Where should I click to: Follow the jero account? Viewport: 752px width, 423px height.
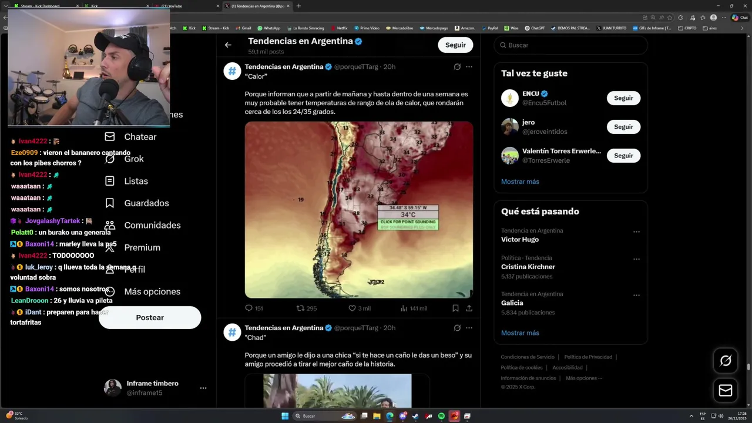pyautogui.click(x=623, y=127)
